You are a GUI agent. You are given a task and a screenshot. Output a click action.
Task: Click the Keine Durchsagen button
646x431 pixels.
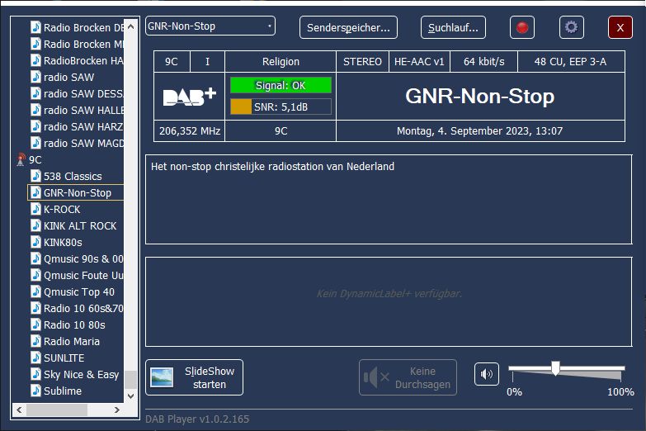point(408,377)
